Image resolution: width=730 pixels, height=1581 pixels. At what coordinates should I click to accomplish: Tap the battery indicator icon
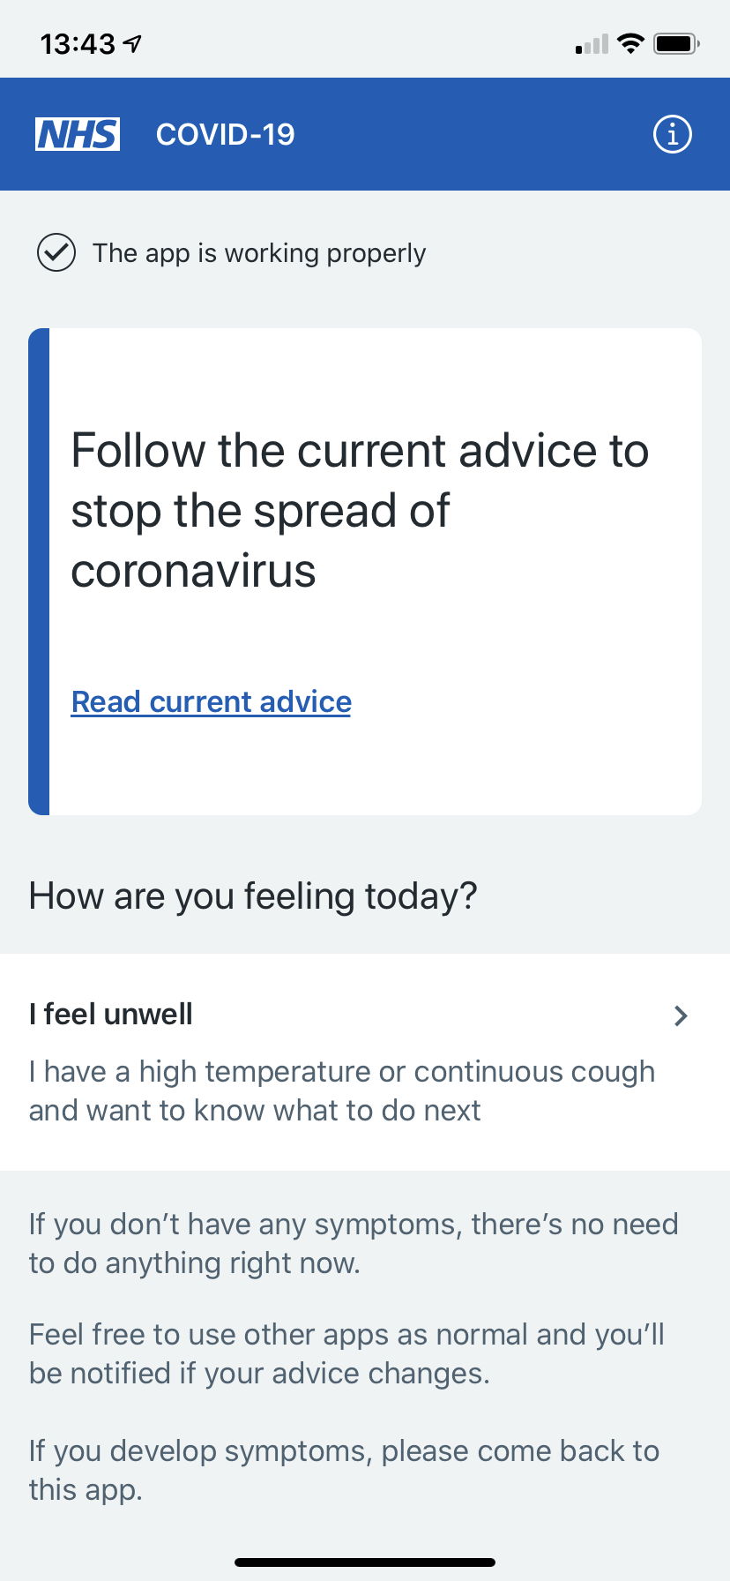point(677,43)
